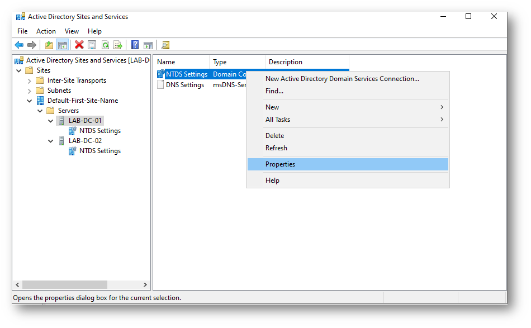Click the tree pane scroll-right arrow

[145, 284]
